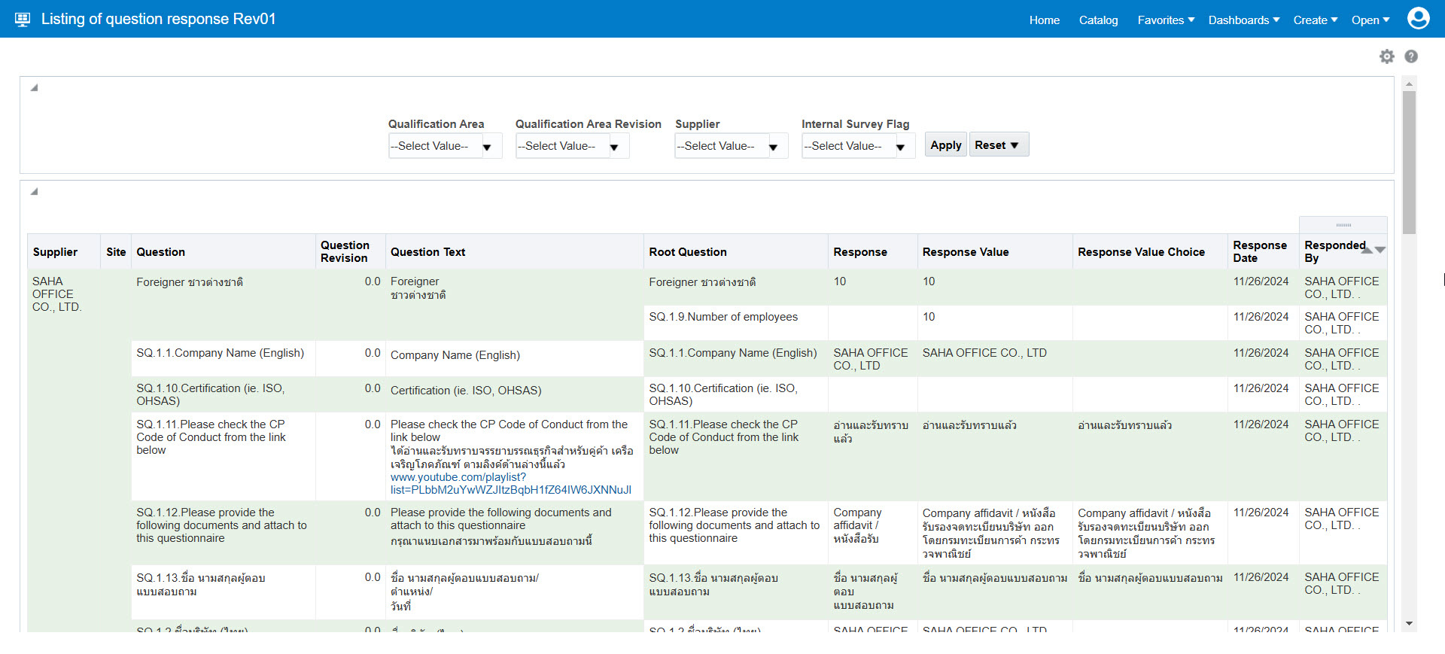Image resolution: width=1445 pixels, height=654 pixels.
Task: Open the Favorites menu
Action: click(x=1166, y=20)
